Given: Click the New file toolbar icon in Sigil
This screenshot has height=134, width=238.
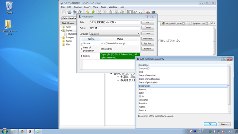Looking at the screenshot, I should (64, 12).
